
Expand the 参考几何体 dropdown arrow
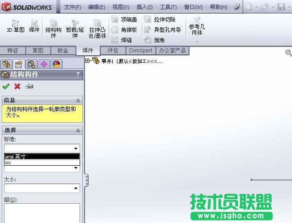197,42
